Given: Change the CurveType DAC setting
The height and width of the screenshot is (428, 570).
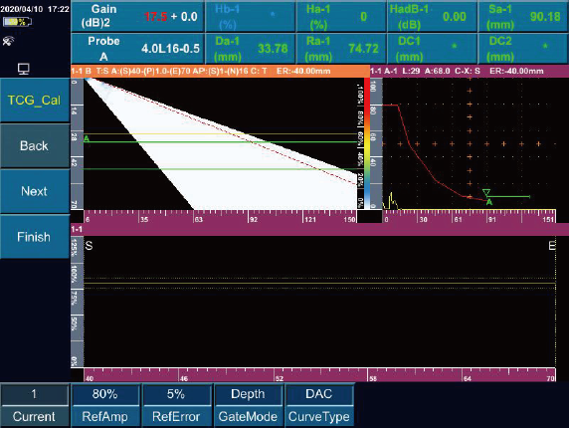Looking at the screenshot, I should point(318,405).
